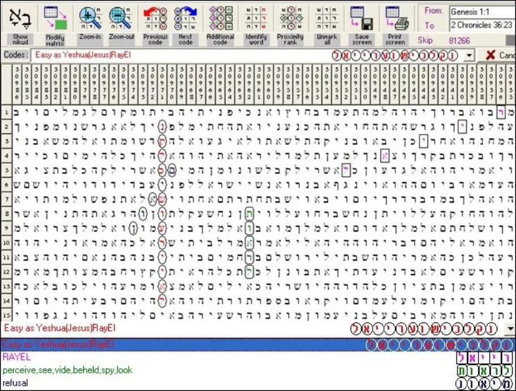This screenshot has width=516, height=391.
Task: Click the Zoom-out label button
Action: (121, 40)
